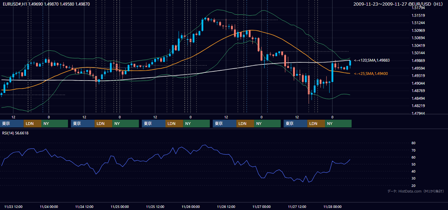Click the RSI scale value 40

(x=413, y=171)
